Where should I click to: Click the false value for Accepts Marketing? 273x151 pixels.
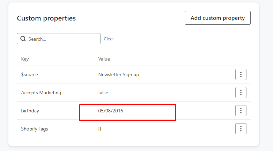click(x=103, y=93)
